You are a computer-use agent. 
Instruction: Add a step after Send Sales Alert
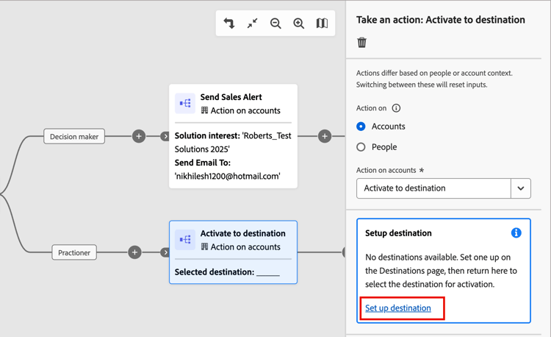325,136
